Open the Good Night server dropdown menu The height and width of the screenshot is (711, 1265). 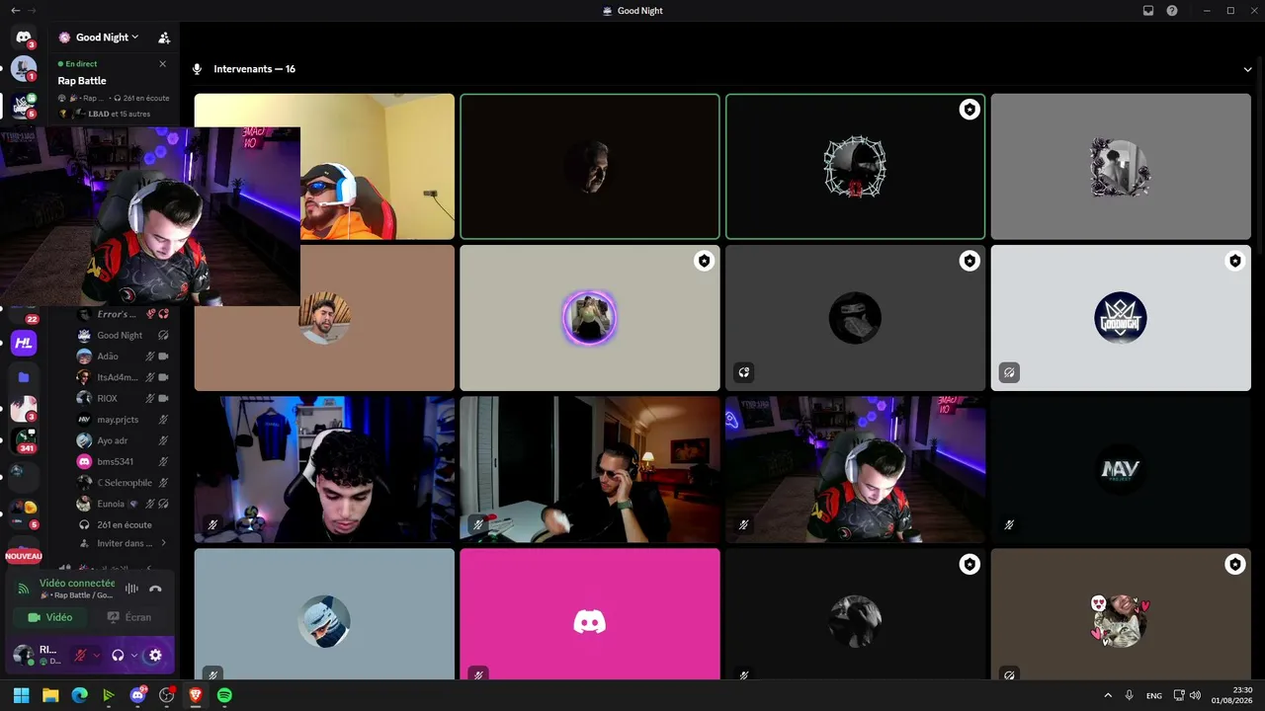[x=107, y=38]
